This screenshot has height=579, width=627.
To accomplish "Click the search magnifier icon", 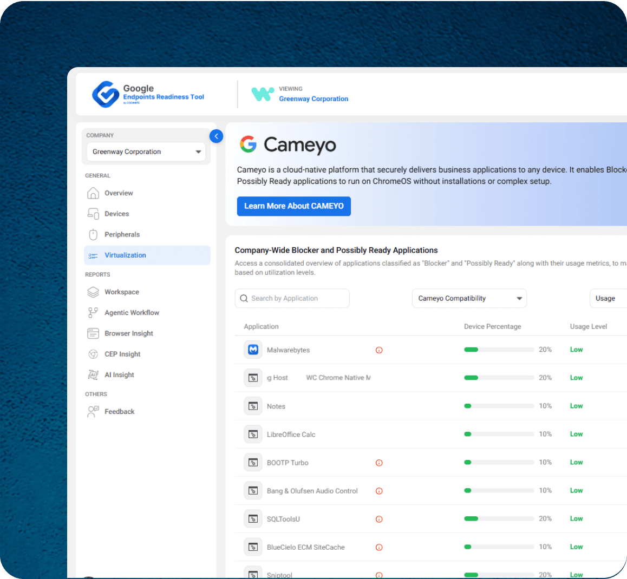I will 244,299.
